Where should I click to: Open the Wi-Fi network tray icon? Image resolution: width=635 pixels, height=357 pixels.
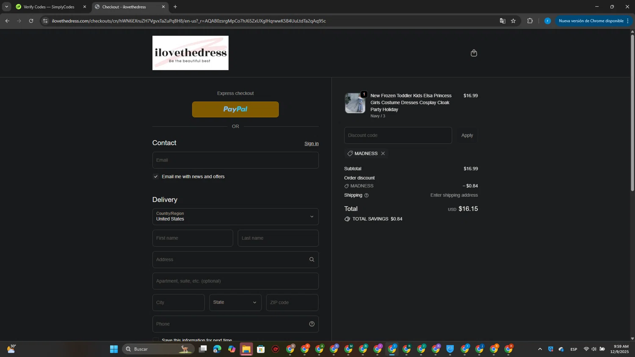click(x=586, y=349)
